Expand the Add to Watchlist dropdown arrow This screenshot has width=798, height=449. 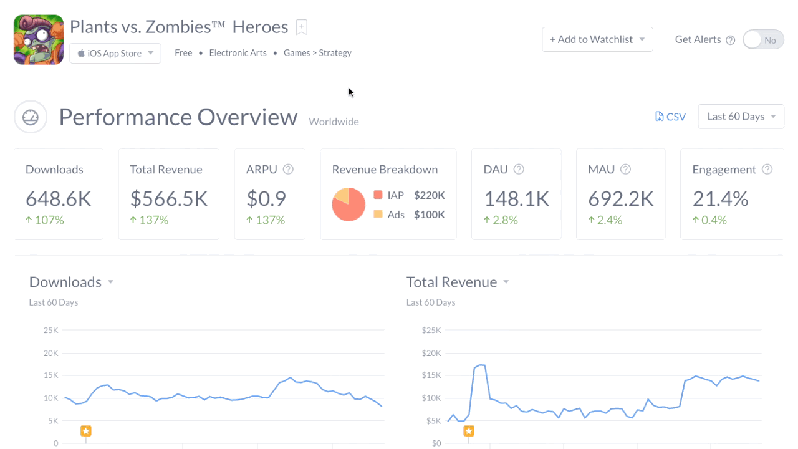point(642,39)
